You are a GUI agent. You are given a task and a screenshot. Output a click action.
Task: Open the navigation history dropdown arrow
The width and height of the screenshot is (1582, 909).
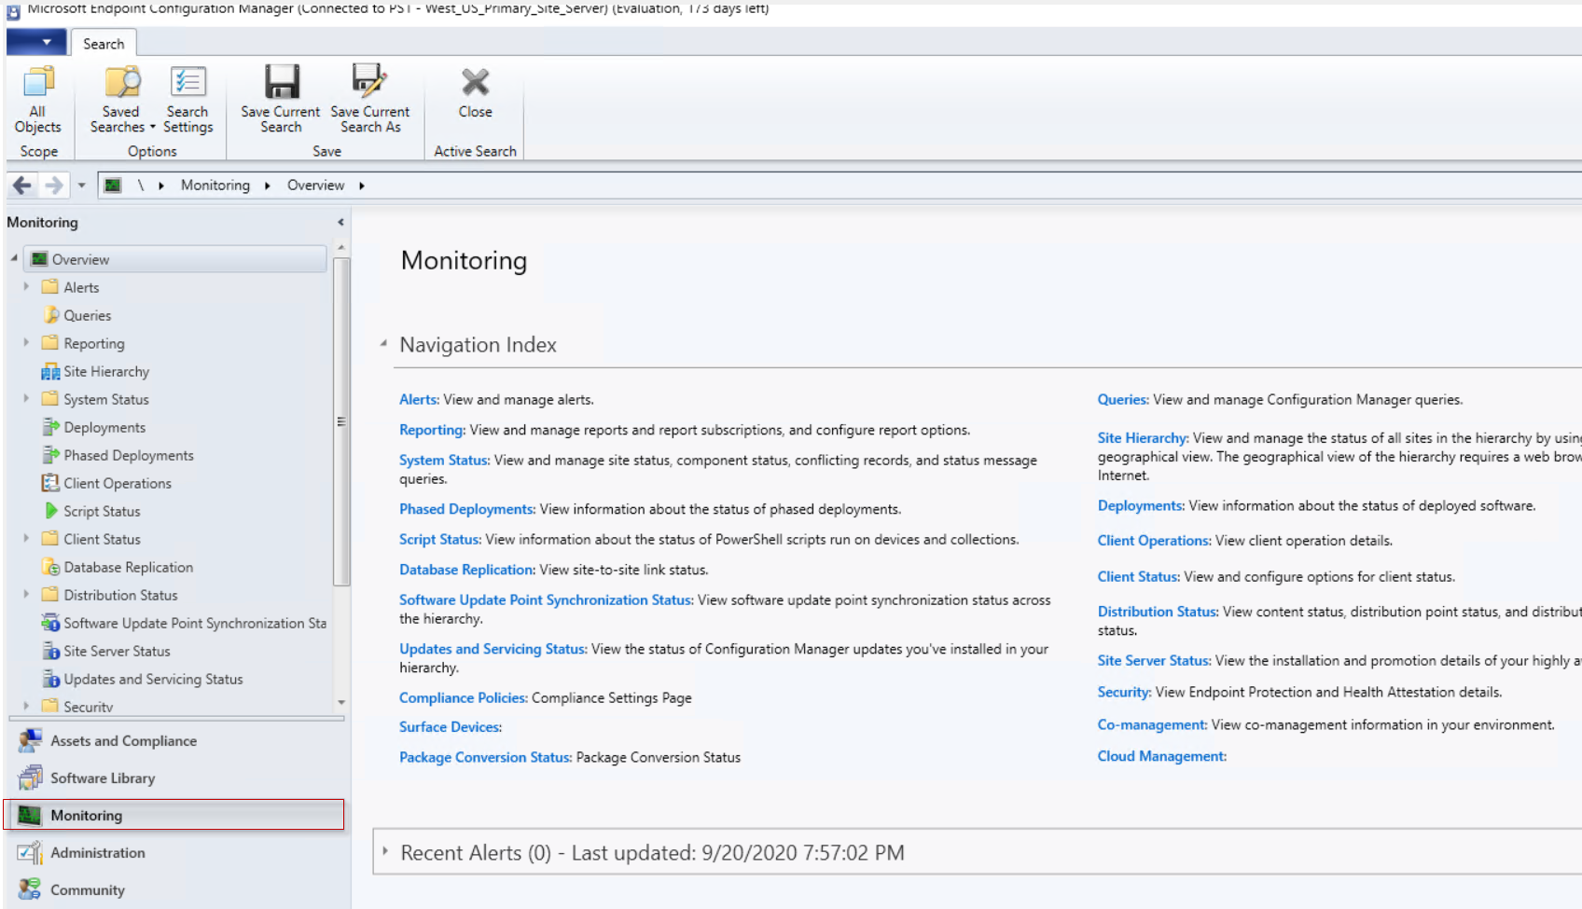point(81,186)
